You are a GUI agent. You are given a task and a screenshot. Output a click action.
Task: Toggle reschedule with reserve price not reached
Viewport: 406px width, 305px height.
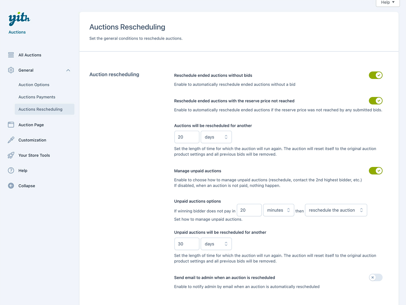(x=375, y=101)
